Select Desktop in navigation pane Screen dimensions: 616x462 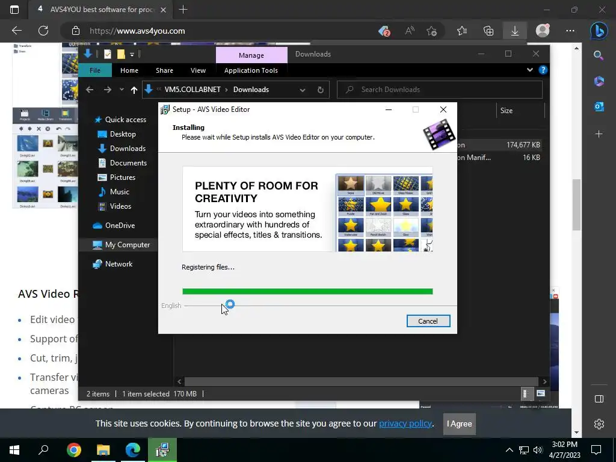pyautogui.click(x=123, y=134)
